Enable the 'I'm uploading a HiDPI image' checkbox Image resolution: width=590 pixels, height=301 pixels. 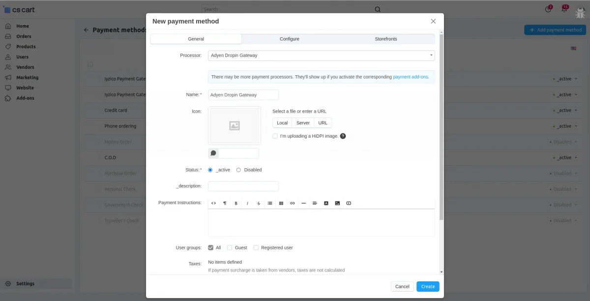coord(275,136)
